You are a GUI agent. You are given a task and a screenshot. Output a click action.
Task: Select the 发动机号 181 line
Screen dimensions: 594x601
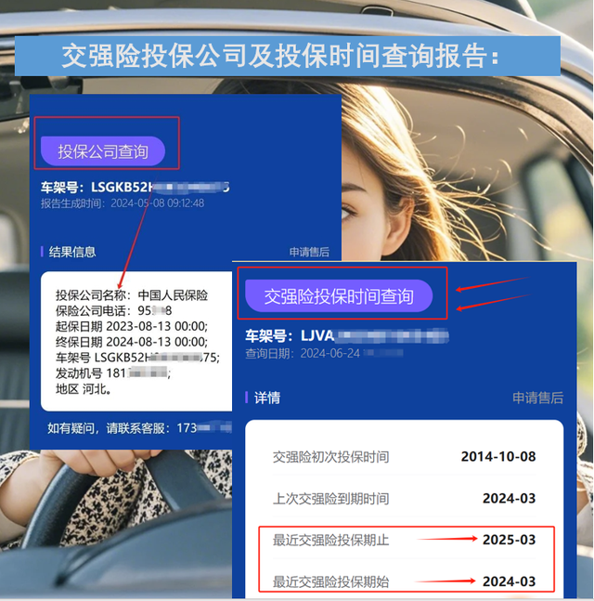pos(113,372)
